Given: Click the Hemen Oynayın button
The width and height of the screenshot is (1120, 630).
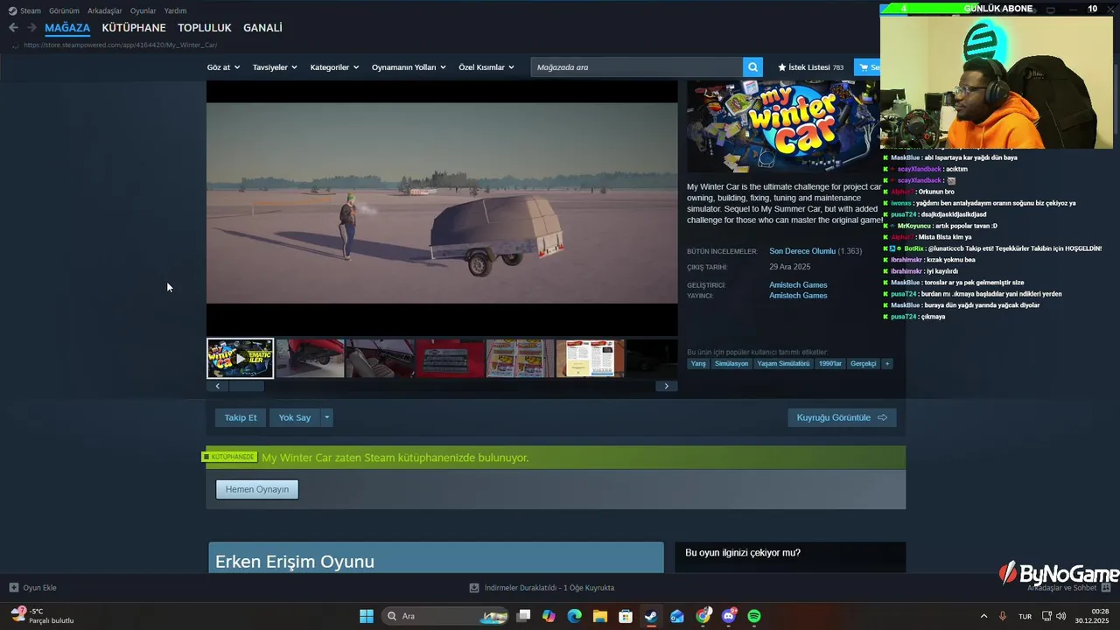Looking at the screenshot, I should tap(257, 489).
